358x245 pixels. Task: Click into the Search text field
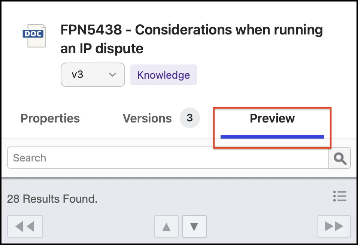168,158
